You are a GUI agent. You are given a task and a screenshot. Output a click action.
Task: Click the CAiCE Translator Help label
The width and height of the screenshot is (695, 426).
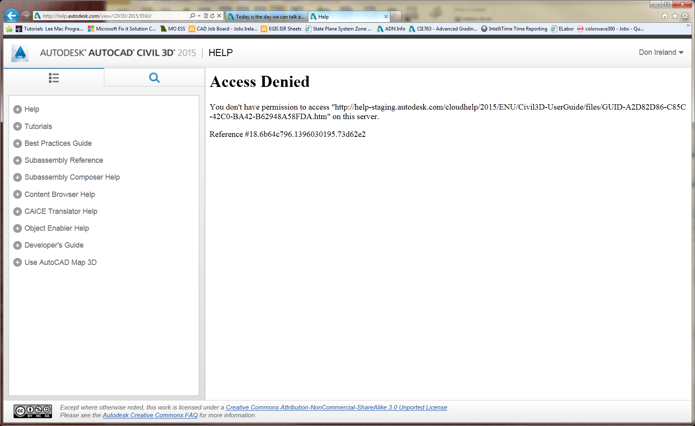coord(61,211)
